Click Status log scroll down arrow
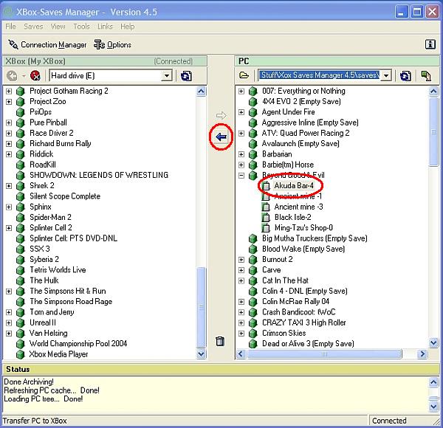443x428 pixels. 433,407
